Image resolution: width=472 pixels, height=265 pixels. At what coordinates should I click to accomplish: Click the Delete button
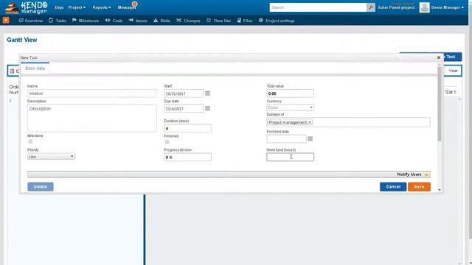point(41,186)
